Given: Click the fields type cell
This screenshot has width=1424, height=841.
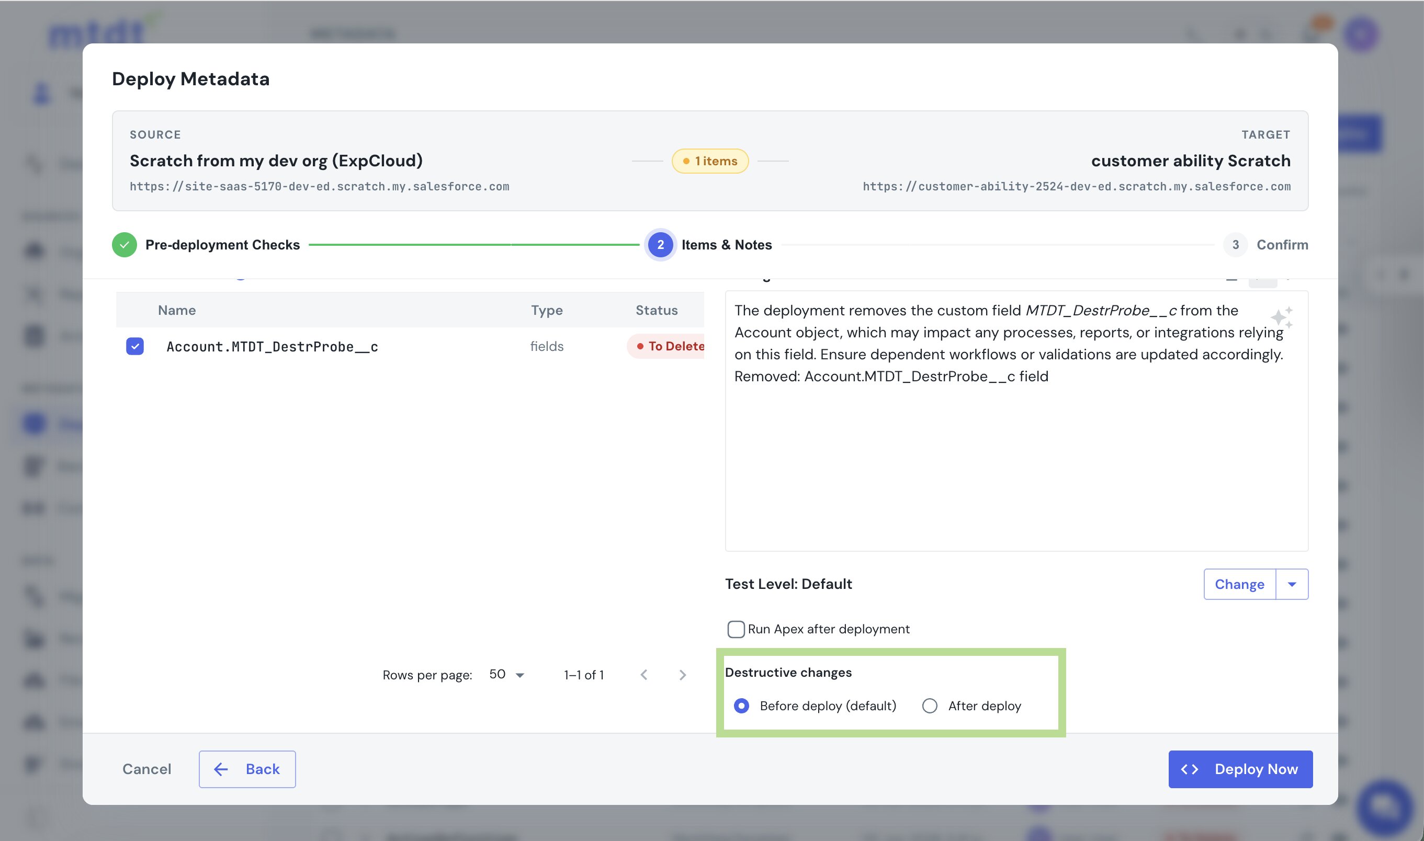Looking at the screenshot, I should coord(547,346).
